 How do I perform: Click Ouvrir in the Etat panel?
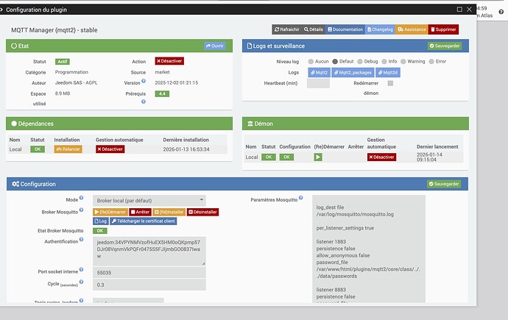click(x=215, y=46)
